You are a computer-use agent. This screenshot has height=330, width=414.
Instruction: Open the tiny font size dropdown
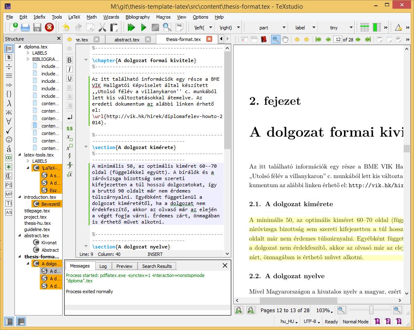(351, 27)
